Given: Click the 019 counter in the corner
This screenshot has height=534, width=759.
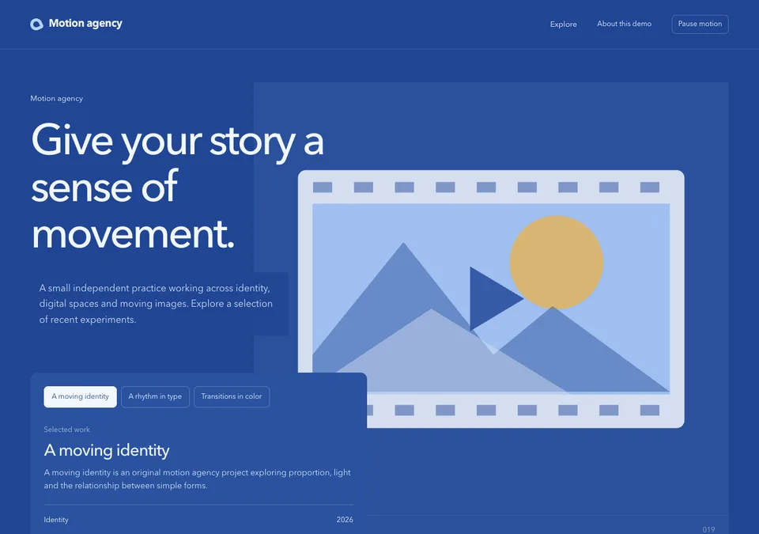Looking at the screenshot, I should tap(708, 529).
